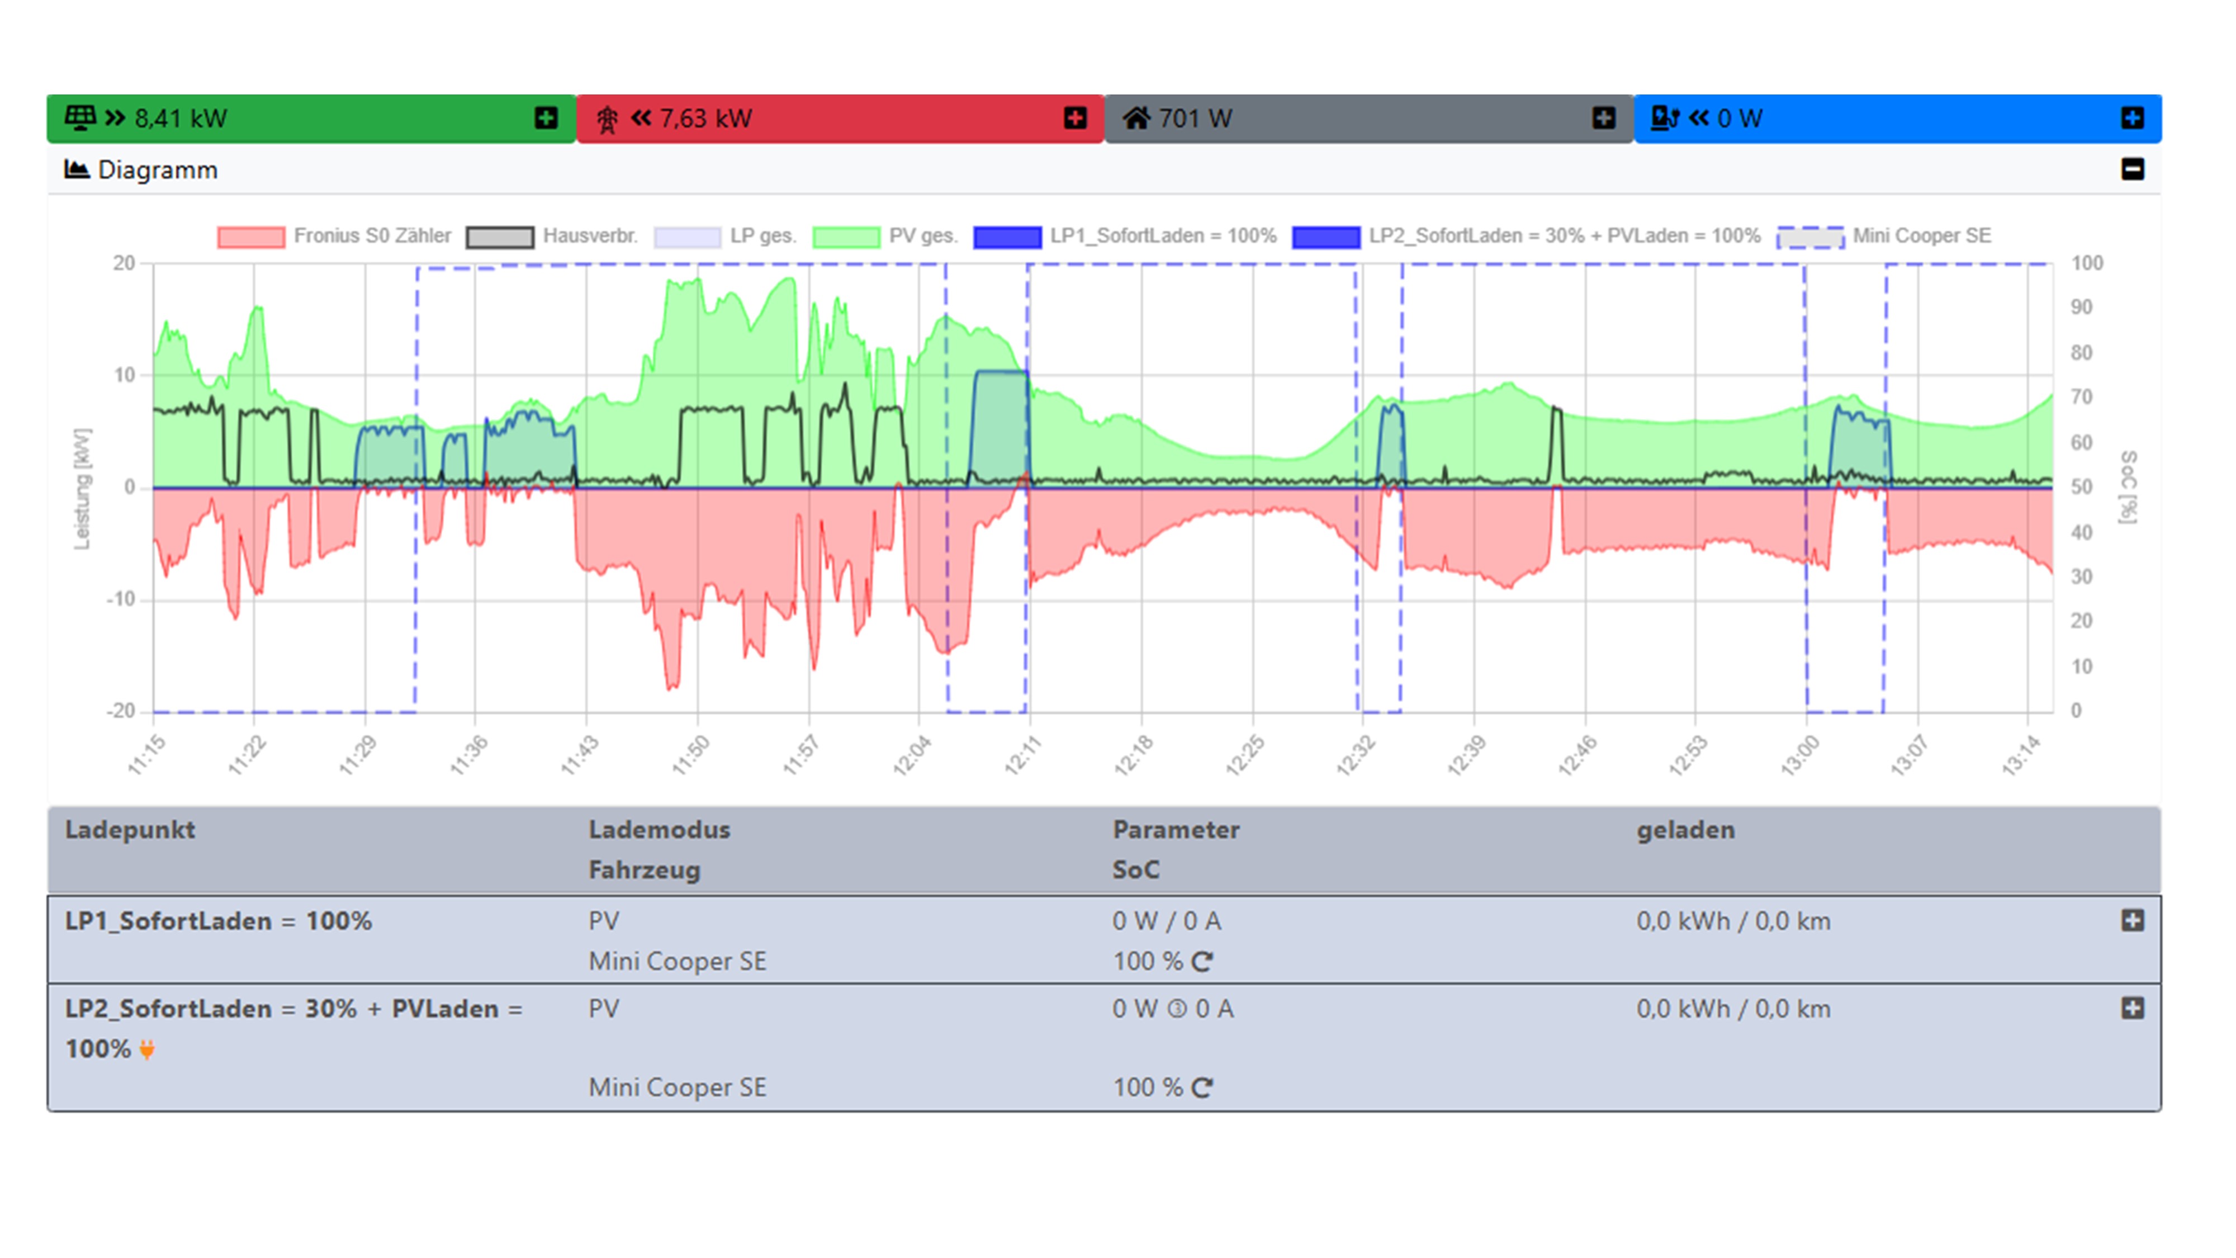Click the charging station icon

click(x=1664, y=117)
